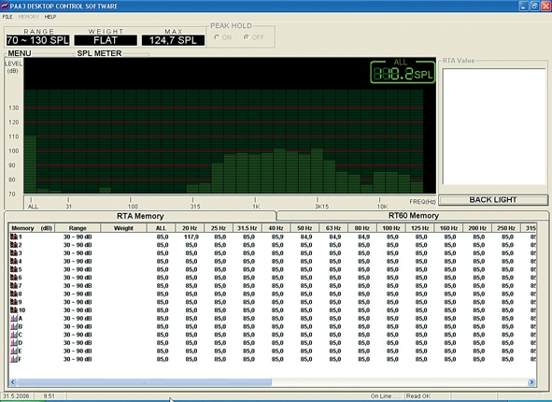
Task: Click the 20 Hz column header
Action: [x=190, y=228]
